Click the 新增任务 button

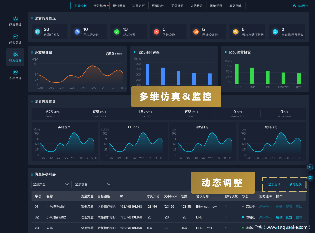(296, 184)
